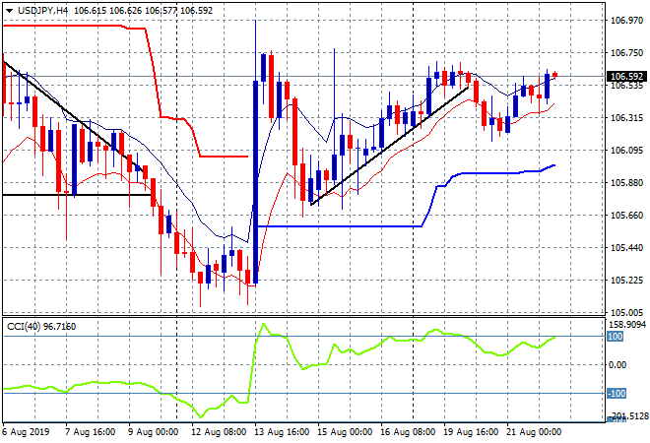650x443 pixels.
Task: Click the 21 Aug 00:00 time label
Action: point(534,432)
